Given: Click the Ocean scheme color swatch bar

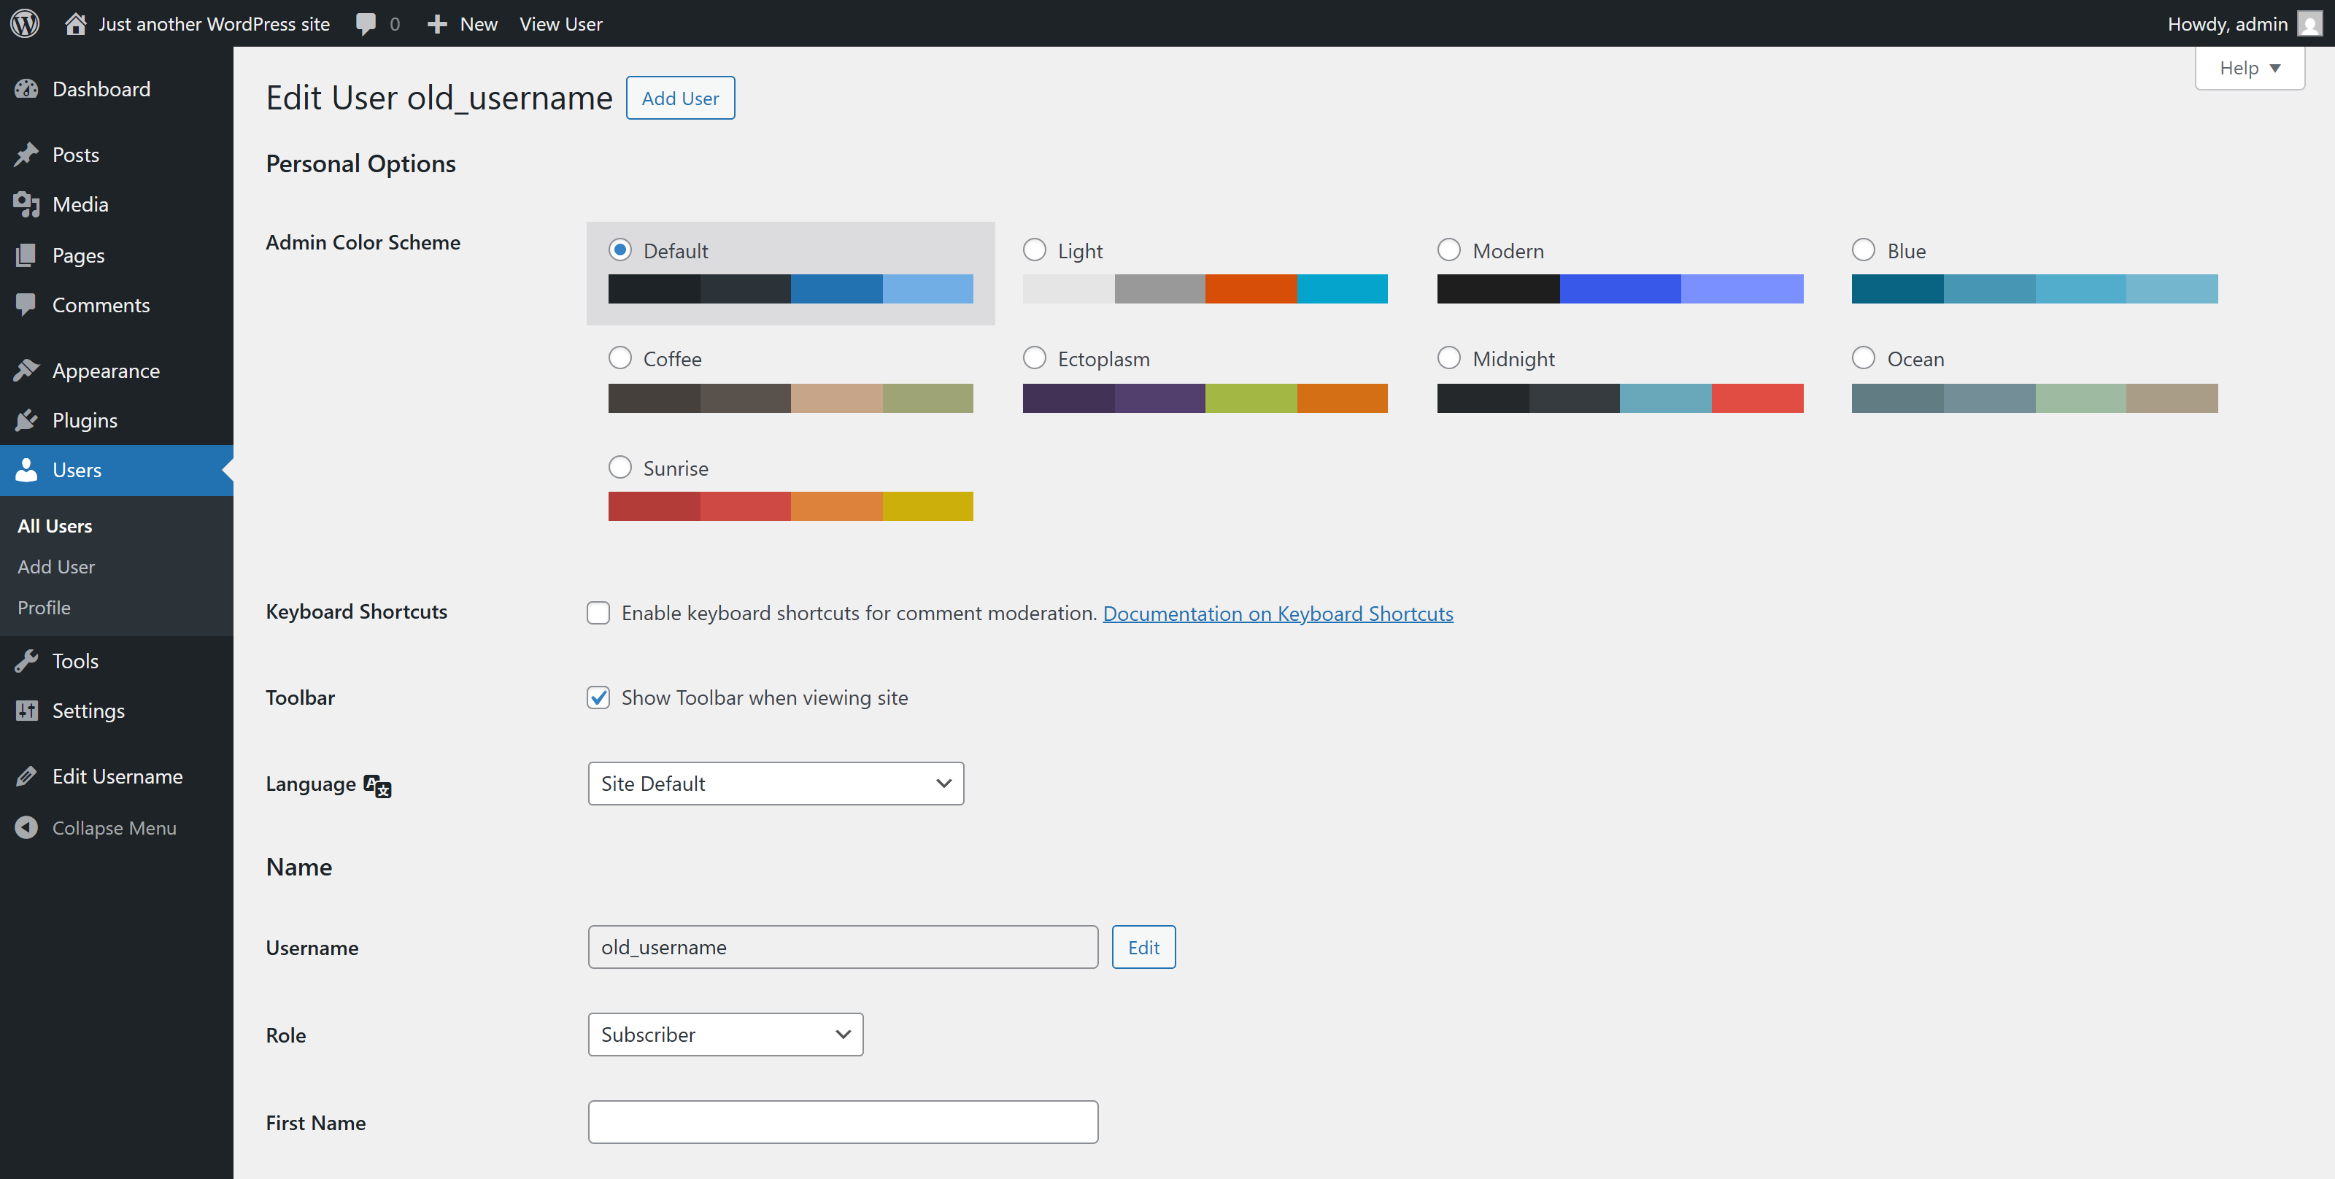Looking at the screenshot, I should coord(2034,399).
